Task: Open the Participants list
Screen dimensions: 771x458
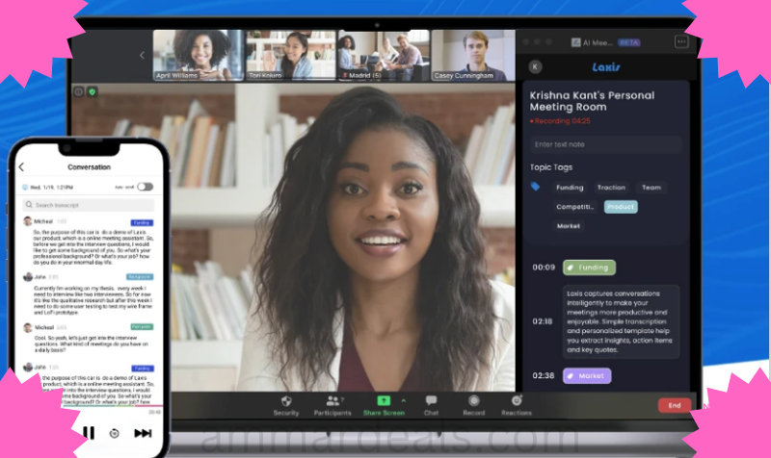Action: coord(332,405)
